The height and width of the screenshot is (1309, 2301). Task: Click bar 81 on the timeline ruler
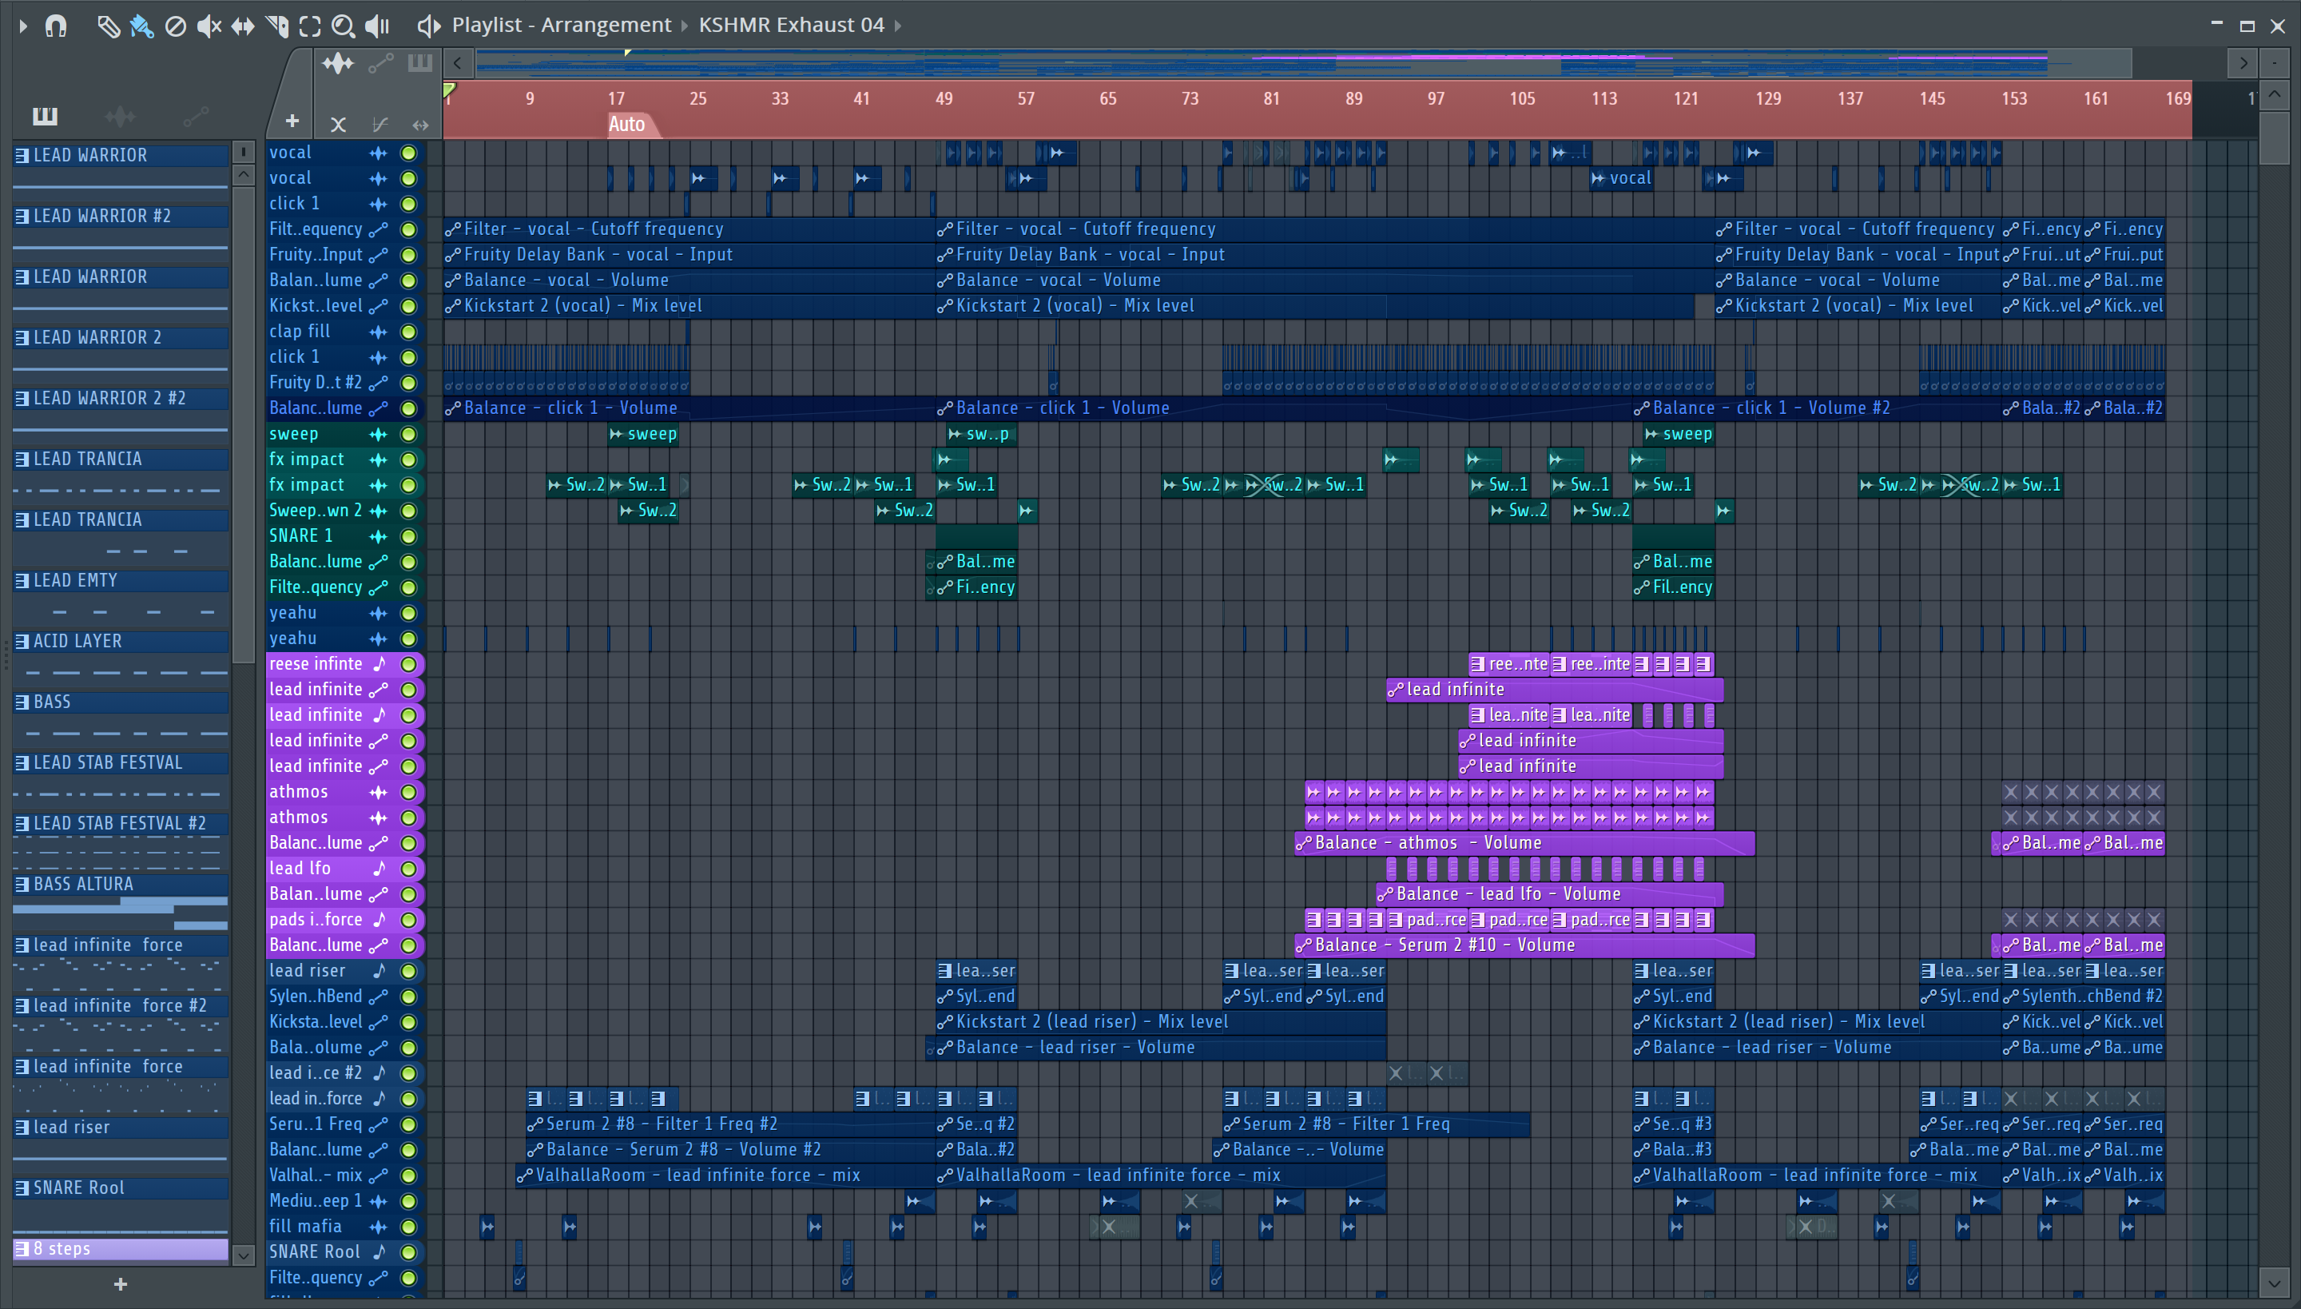pos(1271,99)
